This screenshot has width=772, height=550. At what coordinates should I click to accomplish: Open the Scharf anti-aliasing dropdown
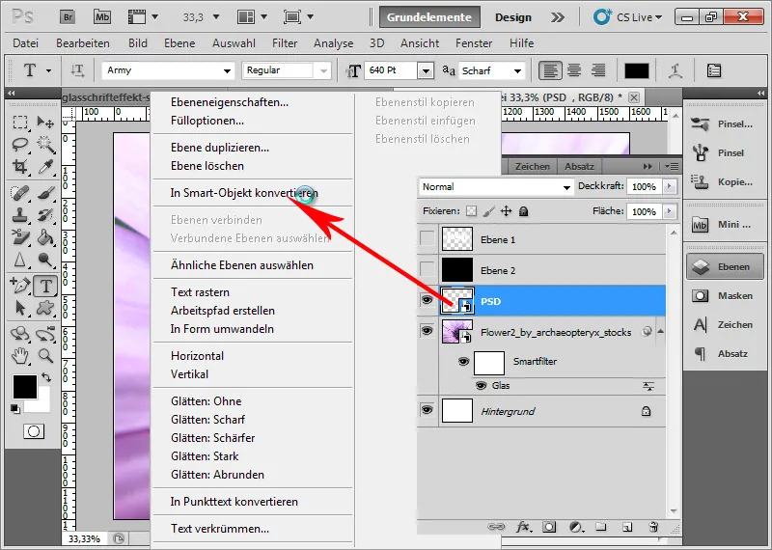pos(517,70)
